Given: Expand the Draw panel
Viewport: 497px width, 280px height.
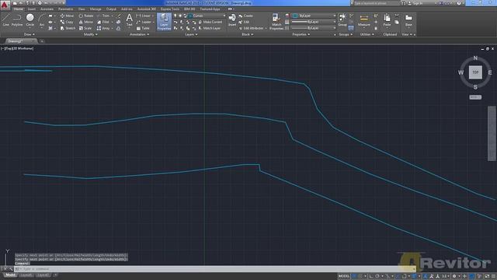Looking at the screenshot, I should (x=30, y=34).
